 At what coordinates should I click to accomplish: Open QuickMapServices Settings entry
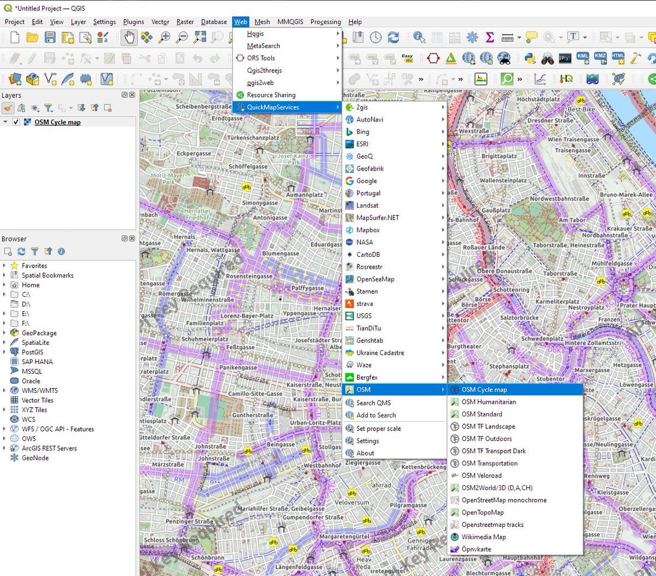click(395, 441)
